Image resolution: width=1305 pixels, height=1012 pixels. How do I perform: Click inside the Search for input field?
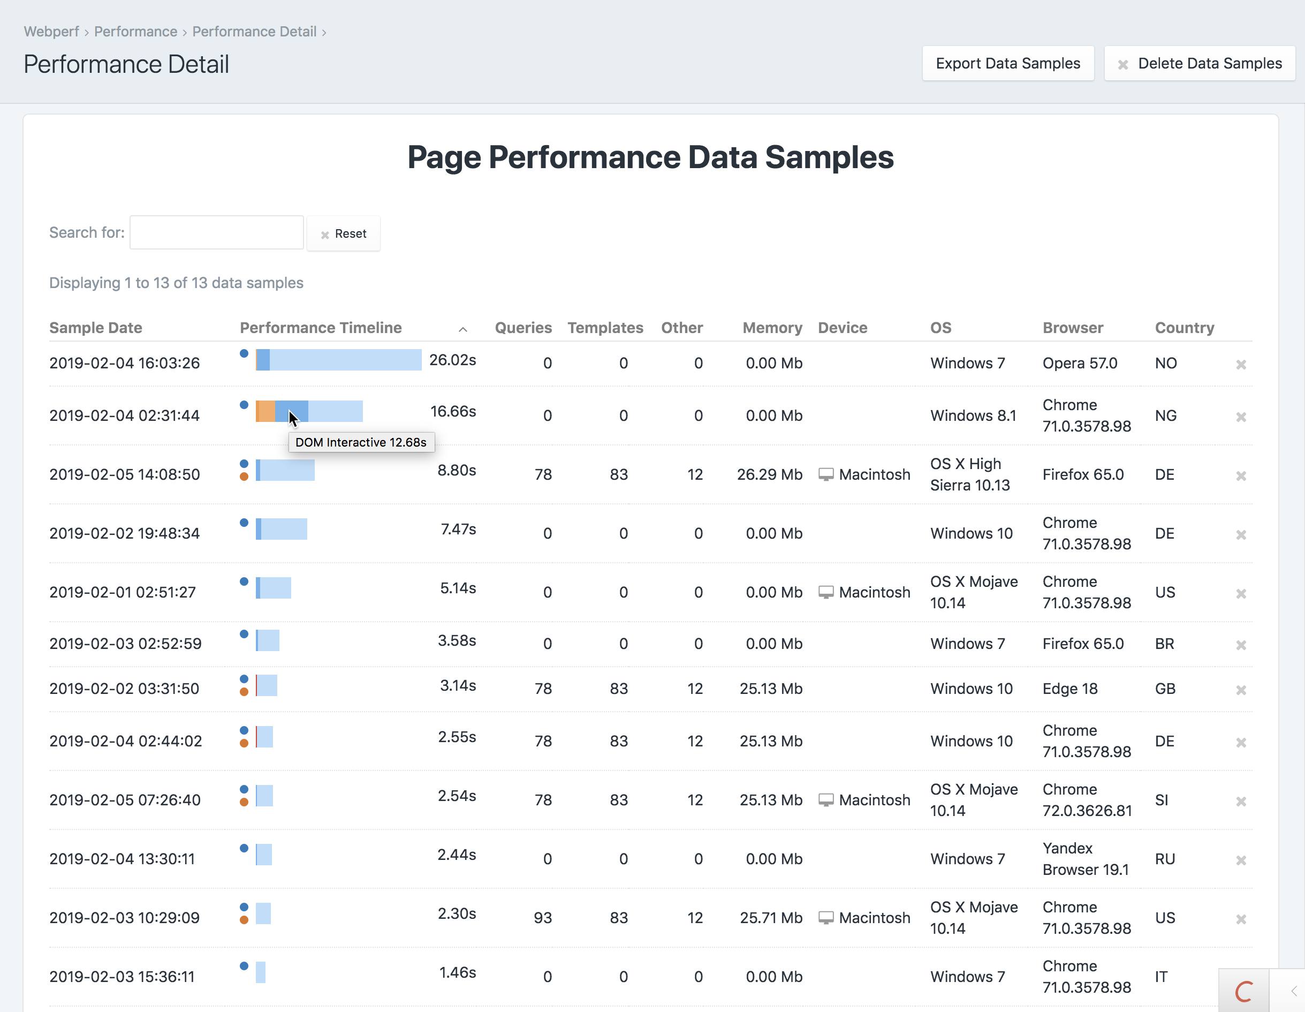(x=216, y=232)
